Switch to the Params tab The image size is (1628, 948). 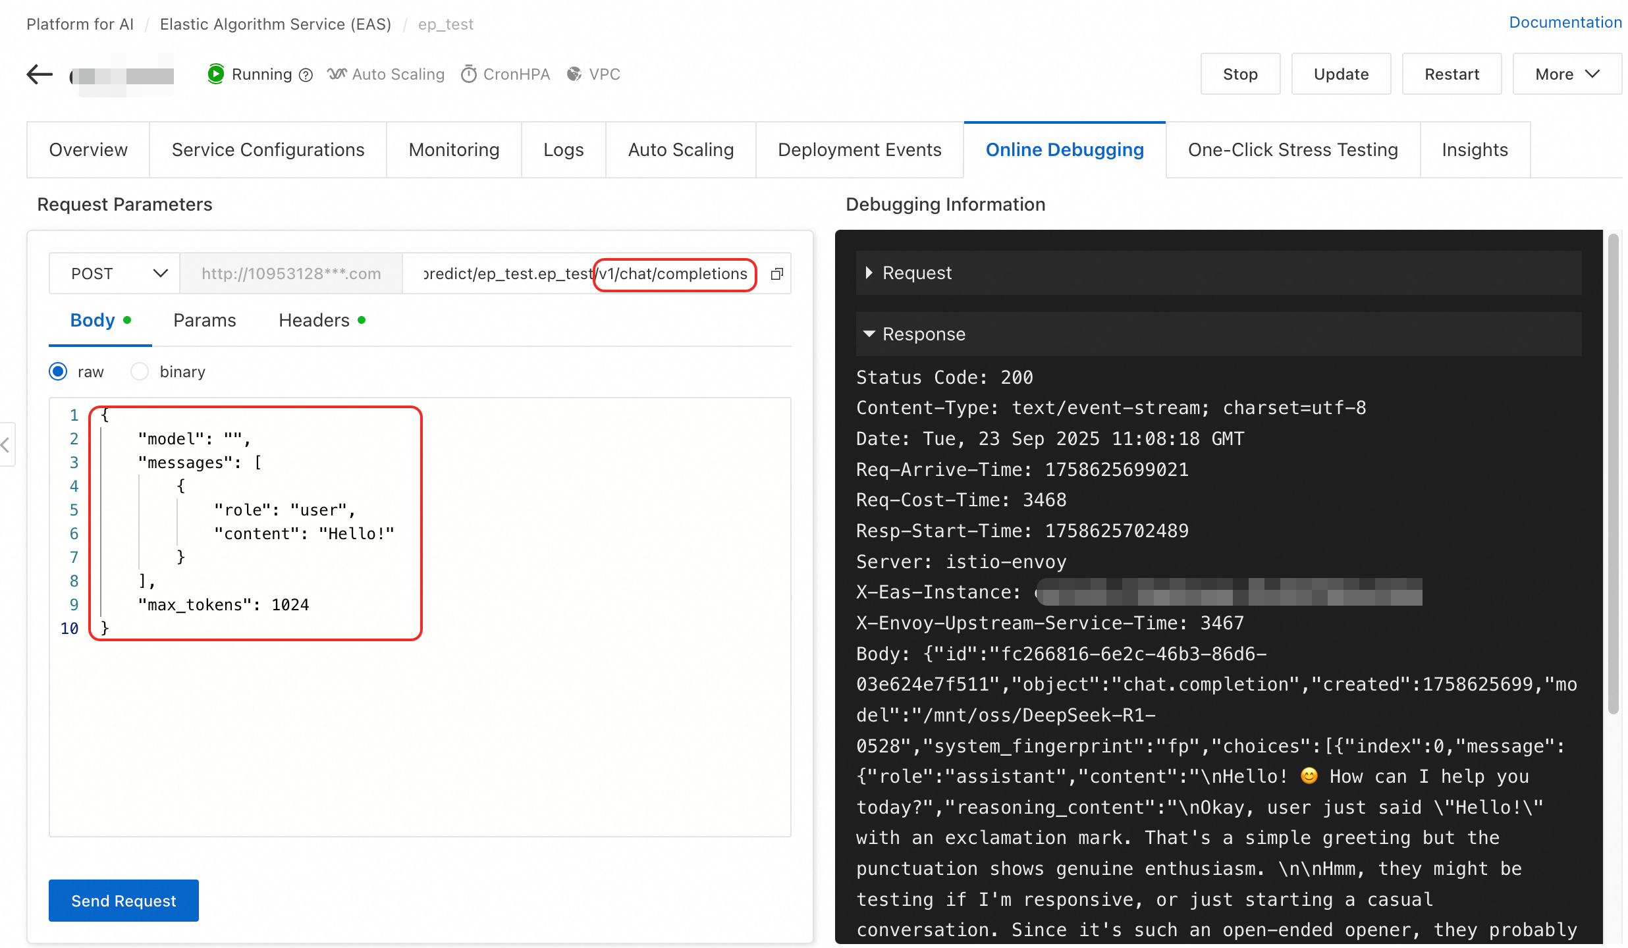click(x=204, y=321)
